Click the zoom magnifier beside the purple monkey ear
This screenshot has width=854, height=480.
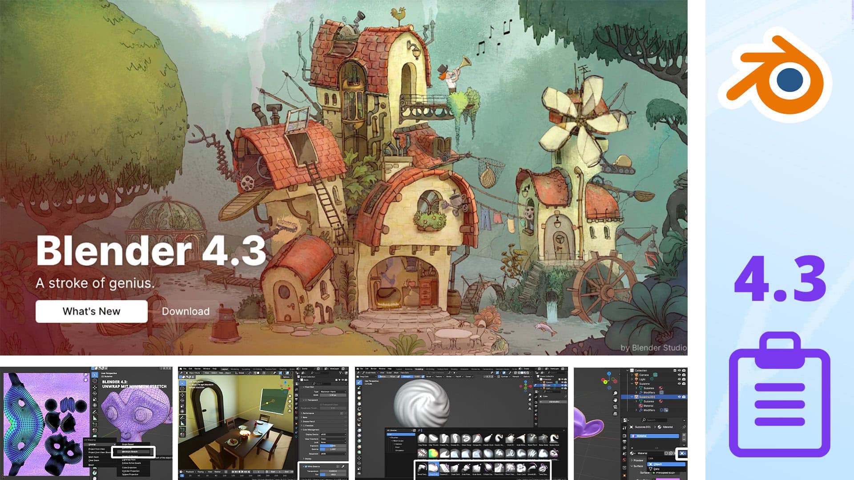click(x=615, y=393)
